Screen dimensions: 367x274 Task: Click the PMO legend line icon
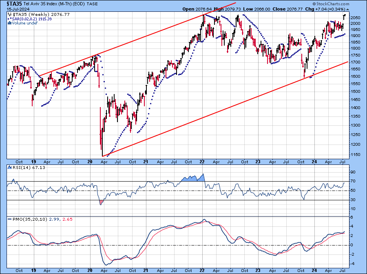(10, 219)
